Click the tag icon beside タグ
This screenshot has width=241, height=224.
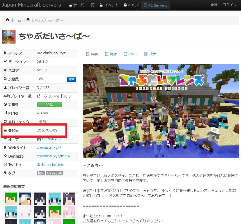[5, 173]
